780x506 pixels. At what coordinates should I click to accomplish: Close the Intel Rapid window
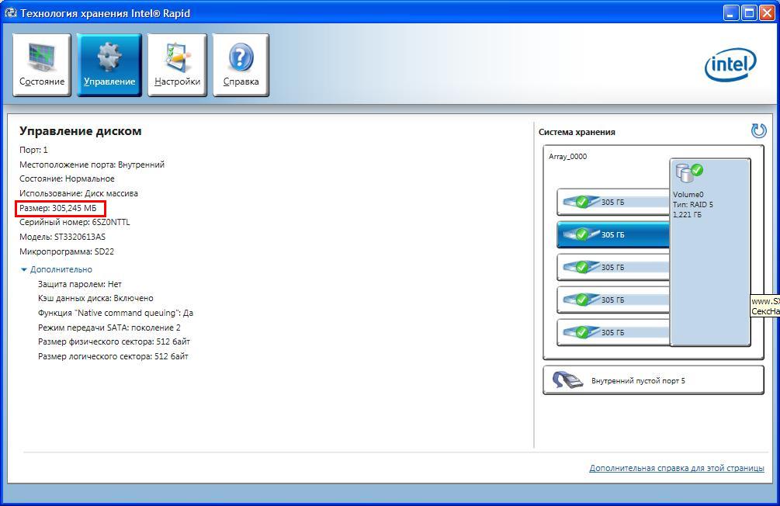tap(767, 13)
